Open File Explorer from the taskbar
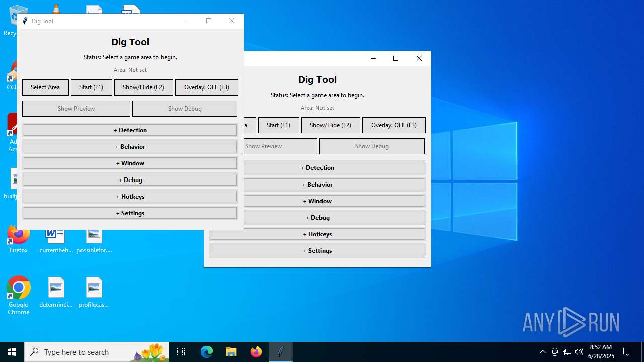The height and width of the screenshot is (362, 644). (x=231, y=352)
